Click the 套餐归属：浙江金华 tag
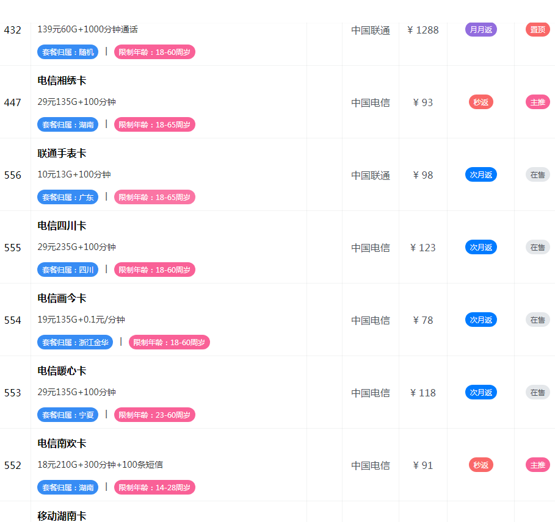This screenshot has width=555, height=522. point(75,342)
